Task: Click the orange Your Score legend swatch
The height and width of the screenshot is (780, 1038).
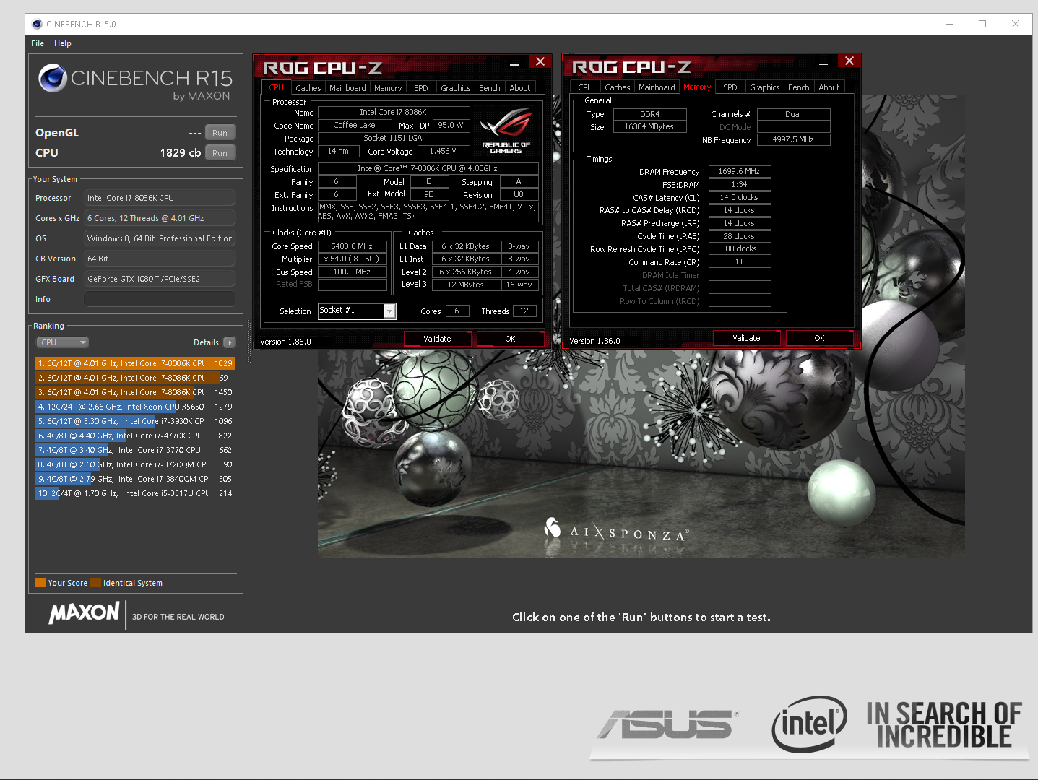Action: (40, 583)
